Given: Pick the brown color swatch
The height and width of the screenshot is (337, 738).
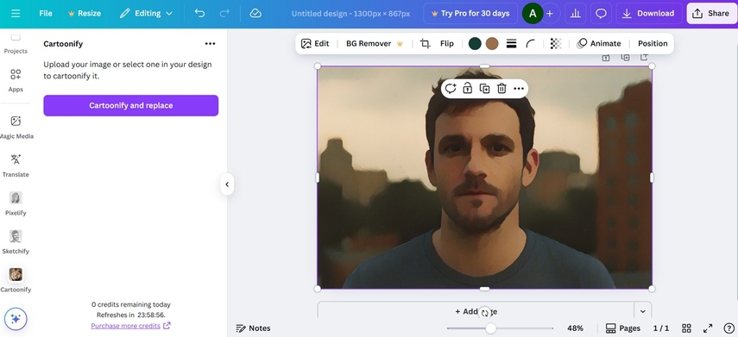Looking at the screenshot, I should tap(492, 44).
